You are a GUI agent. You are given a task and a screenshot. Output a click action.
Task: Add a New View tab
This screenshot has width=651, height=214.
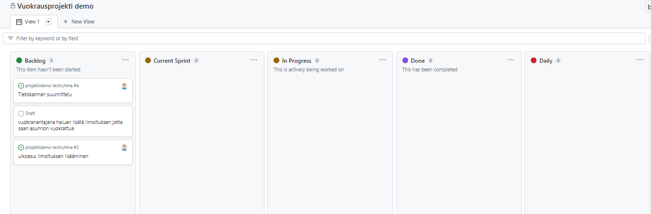point(79,22)
